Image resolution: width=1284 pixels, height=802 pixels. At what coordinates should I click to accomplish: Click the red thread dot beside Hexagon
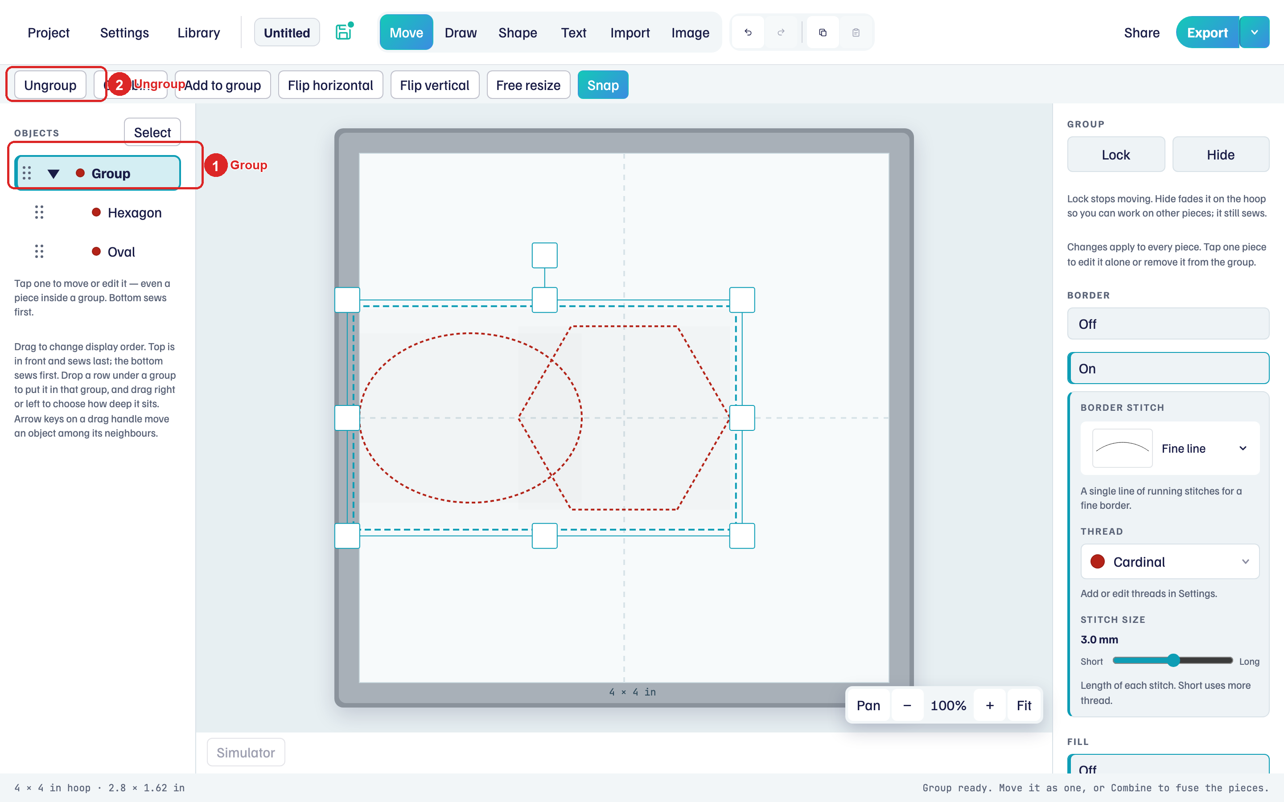tap(96, 212)
